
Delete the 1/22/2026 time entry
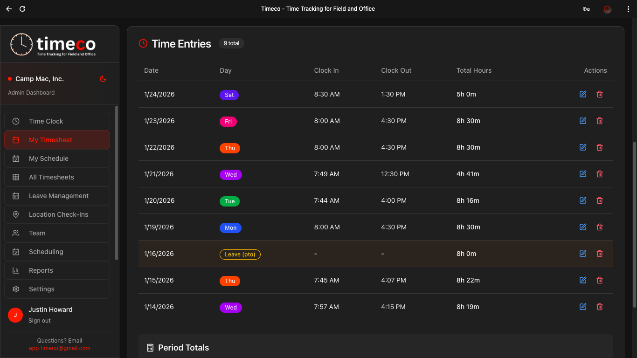600,147
